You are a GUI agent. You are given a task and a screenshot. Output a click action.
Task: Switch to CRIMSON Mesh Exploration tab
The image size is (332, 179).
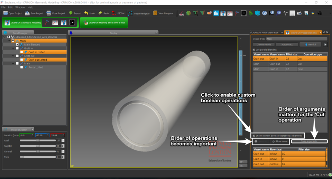(265, 33)
